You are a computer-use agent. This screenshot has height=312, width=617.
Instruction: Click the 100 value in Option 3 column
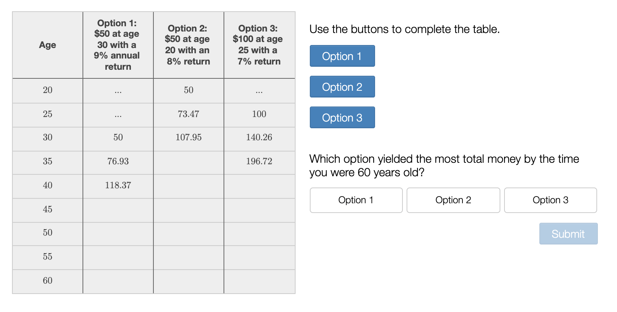click(x=259, y=114)
